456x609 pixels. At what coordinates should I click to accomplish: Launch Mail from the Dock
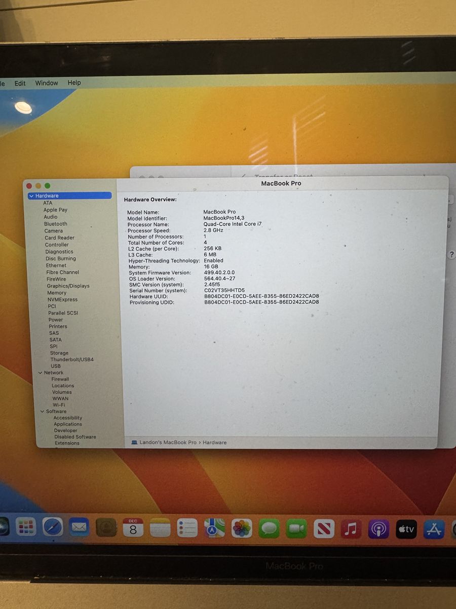[x=79, y=528]
